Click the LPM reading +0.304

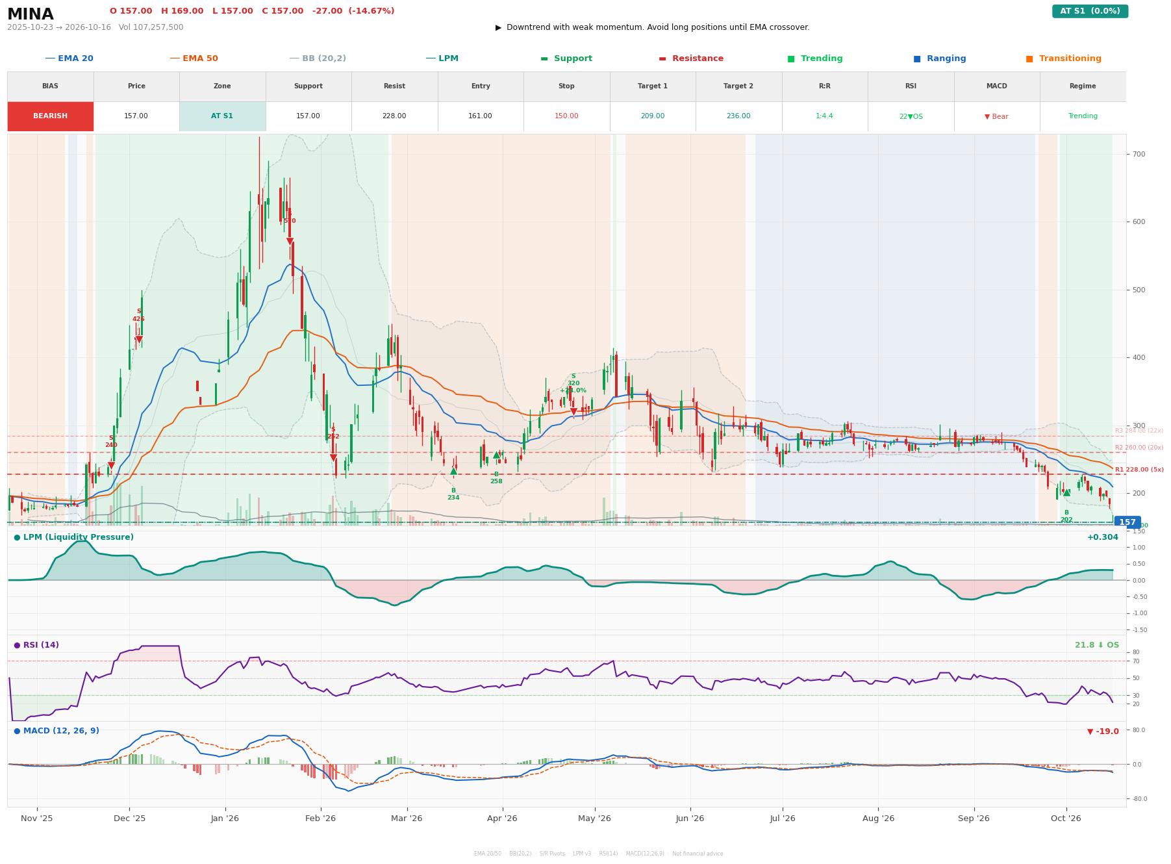click(x=1103, y=537)
